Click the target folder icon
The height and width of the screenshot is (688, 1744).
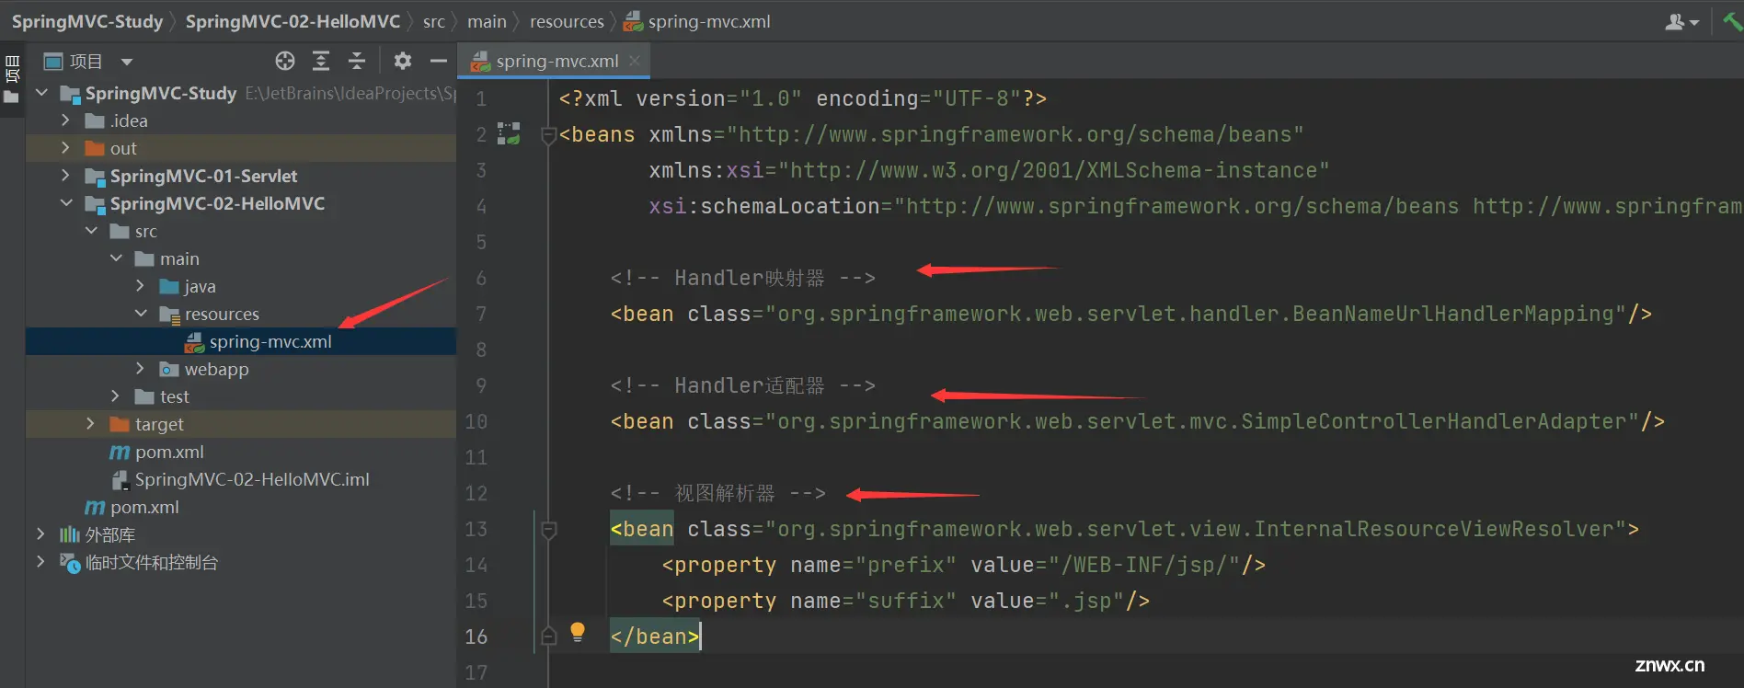coord(120,424)
